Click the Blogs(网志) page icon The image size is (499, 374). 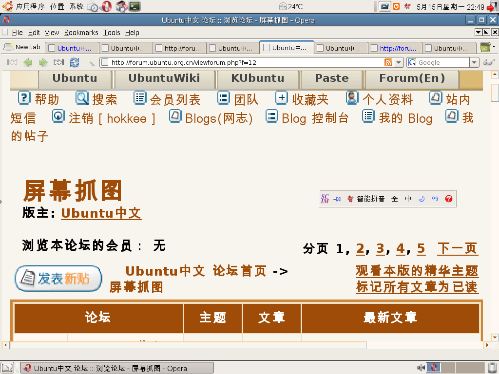pos(175,116)
